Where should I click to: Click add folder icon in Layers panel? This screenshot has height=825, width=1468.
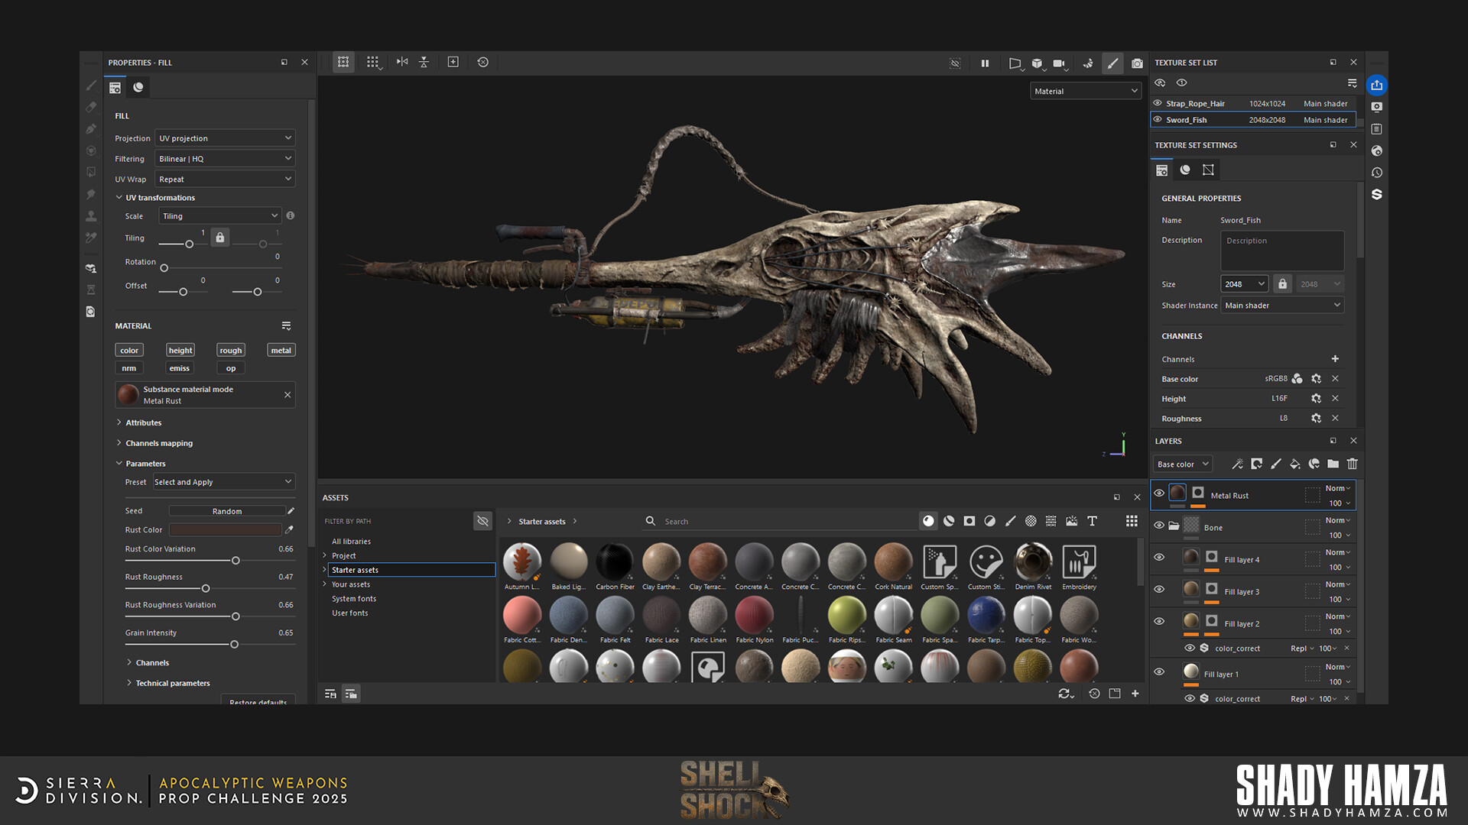click(1333, 464)
